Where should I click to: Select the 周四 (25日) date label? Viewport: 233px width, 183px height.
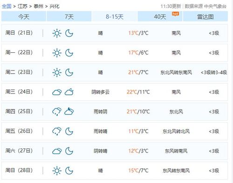19,111
